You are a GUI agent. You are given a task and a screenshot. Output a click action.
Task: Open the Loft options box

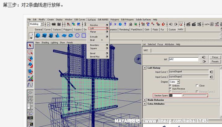click(x=107, y=28)
